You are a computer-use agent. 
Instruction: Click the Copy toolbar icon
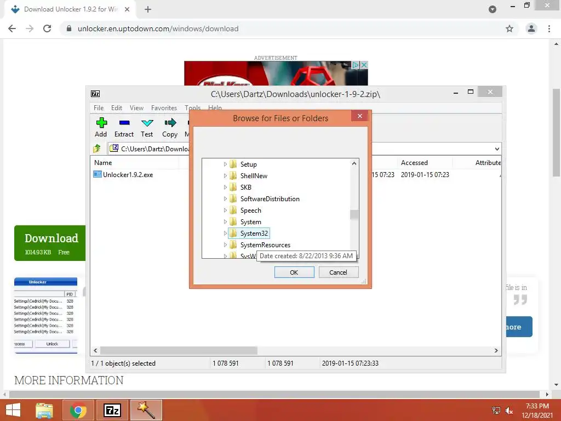click(x=170, y=123)
